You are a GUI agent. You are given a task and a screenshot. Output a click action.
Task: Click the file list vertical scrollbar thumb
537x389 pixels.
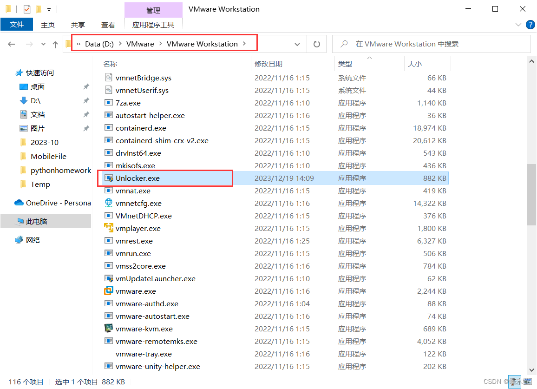point(531,194)
